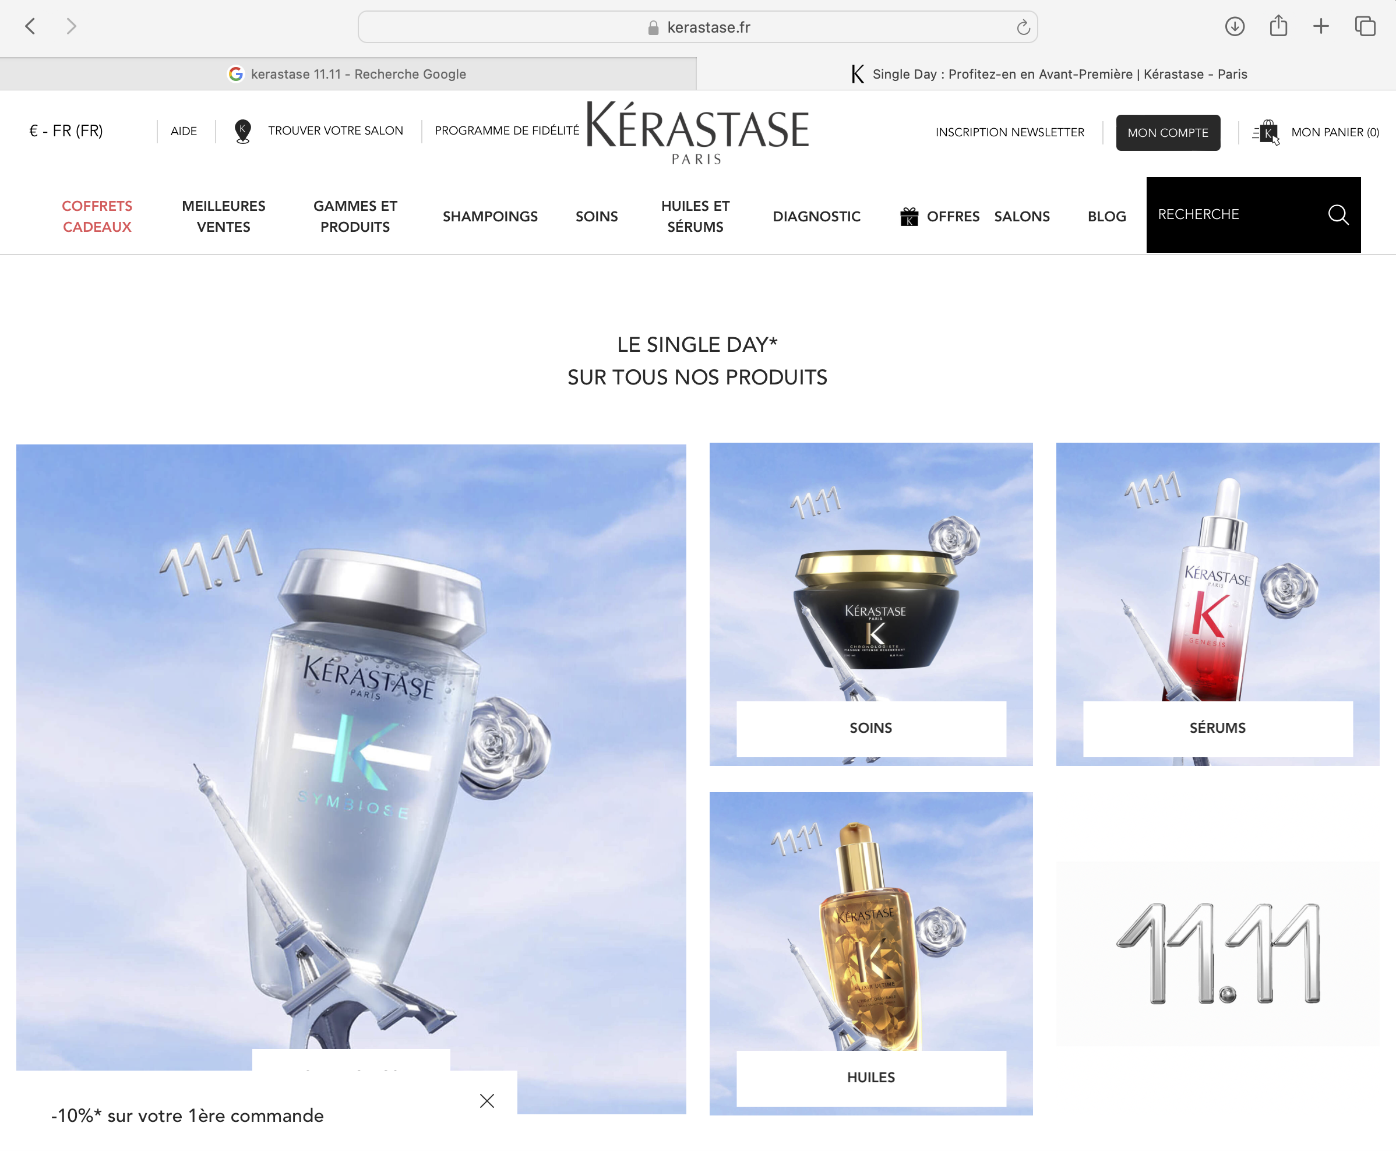This screenshot has width=1396, height=1151.
Task: Click the Safari share icon
Action: pyautogui.click(x=1279, y=26)
